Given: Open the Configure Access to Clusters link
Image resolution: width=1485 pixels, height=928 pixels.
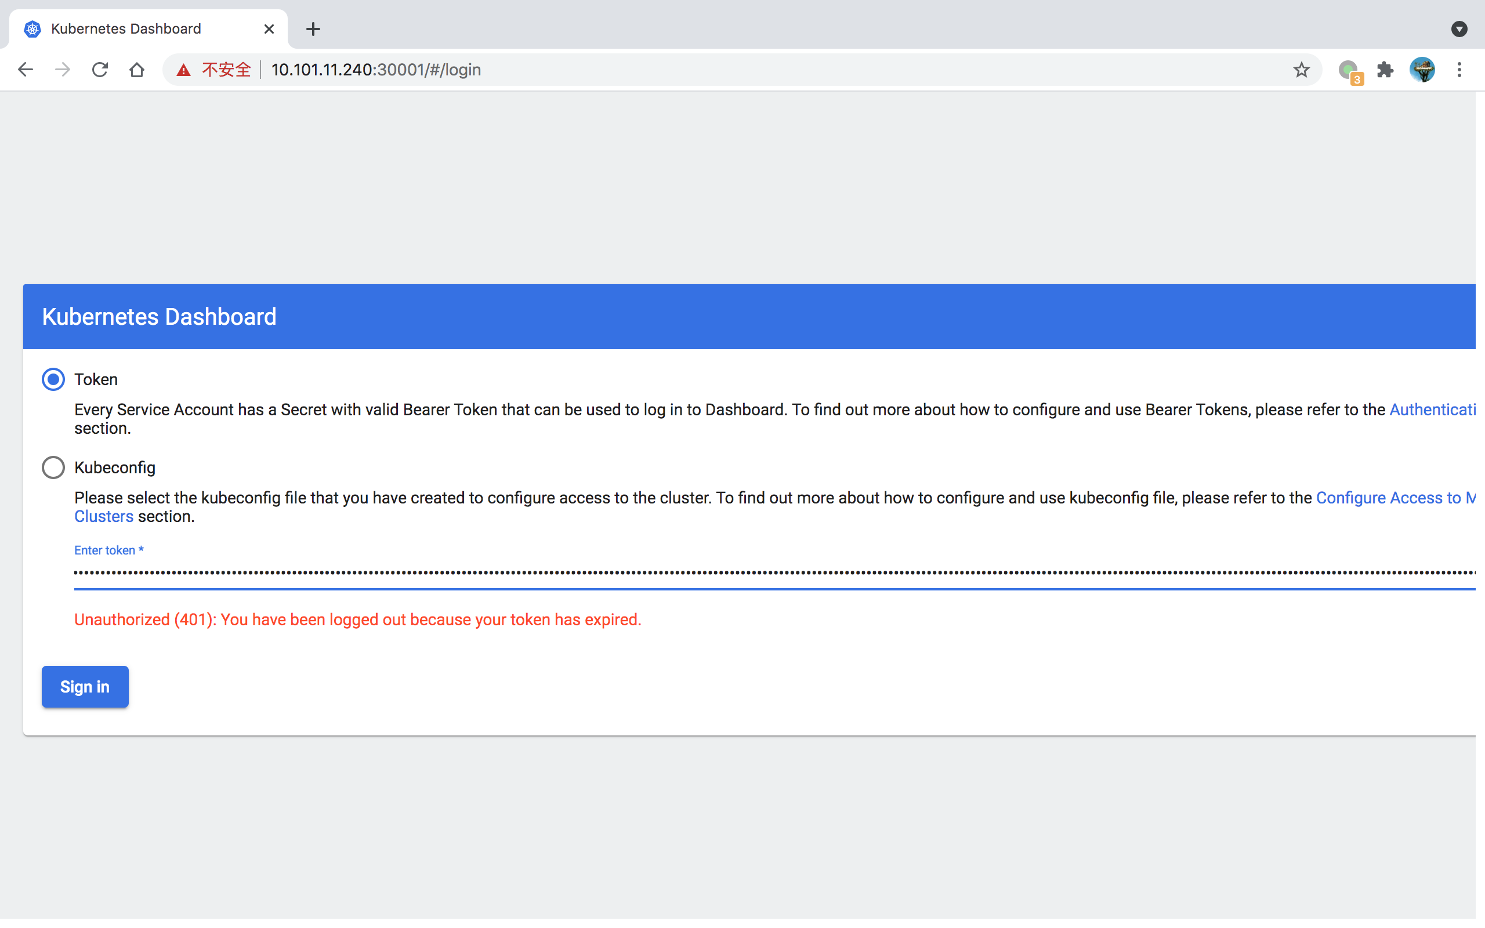Looking at the screenshot, I should [1396, 498].
